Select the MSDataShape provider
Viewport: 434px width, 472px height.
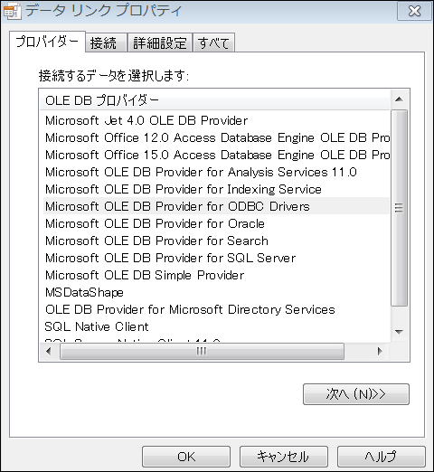tap(216, 292)
